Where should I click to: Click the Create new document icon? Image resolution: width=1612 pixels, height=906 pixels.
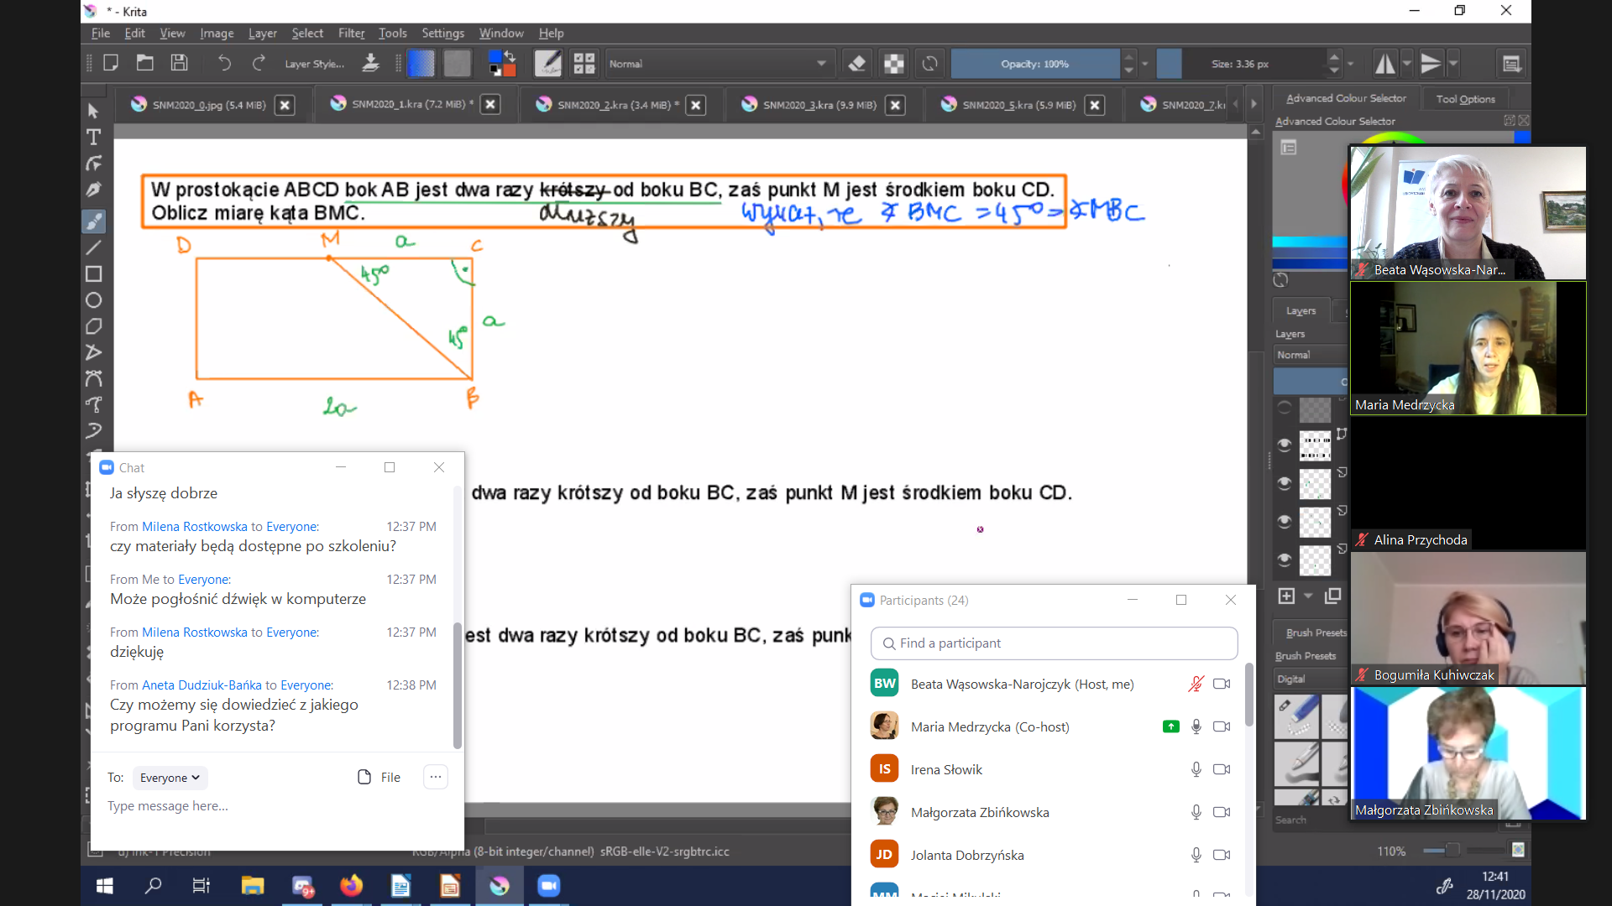click(111, 63)
